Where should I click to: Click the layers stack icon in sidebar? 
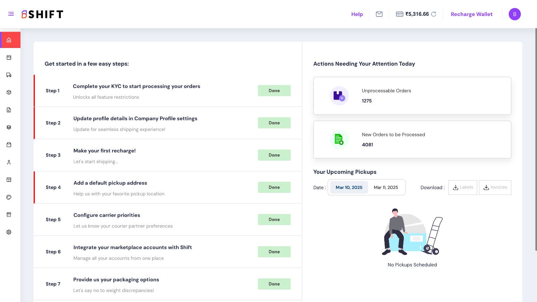(x=9, y=127)
